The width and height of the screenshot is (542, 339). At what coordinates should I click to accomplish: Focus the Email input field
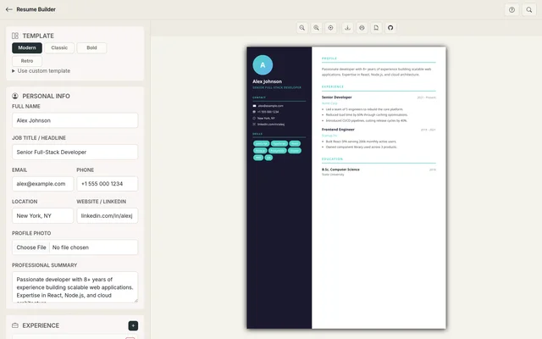click(x=43, y=184)
